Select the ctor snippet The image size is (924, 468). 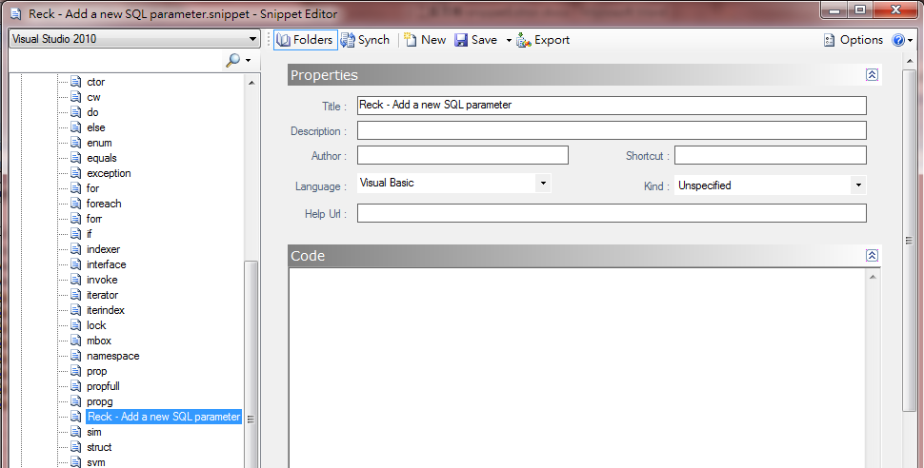pyautogui.click(x=95, y=82)
